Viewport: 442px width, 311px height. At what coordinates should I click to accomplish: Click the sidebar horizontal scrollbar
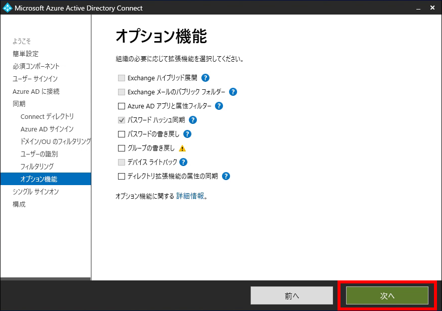tap(45, 279)
